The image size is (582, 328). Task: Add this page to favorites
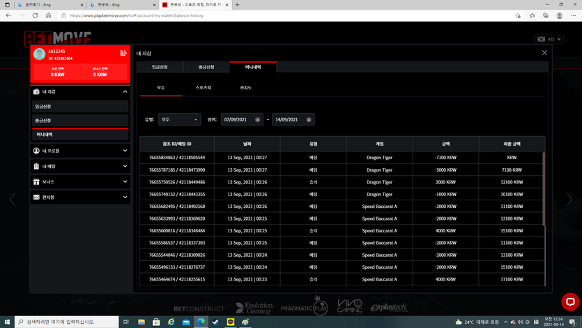tap(518, 15)
